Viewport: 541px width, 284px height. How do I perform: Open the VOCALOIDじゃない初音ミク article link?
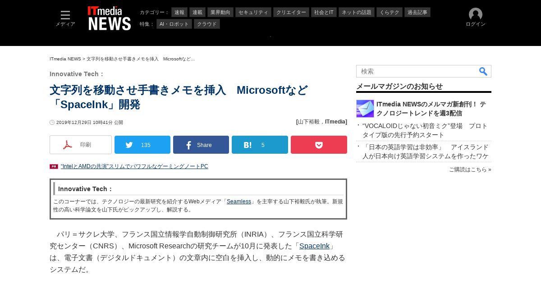pyautogui.click(x=425, y=130)
